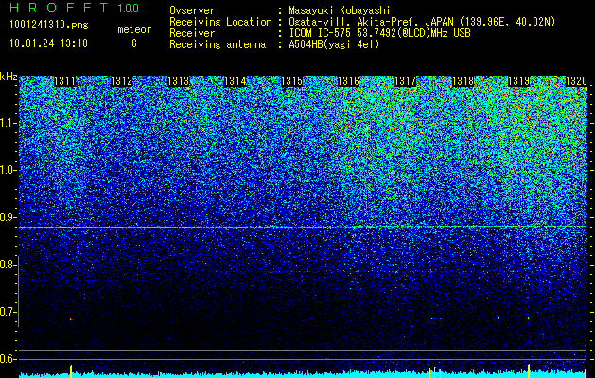Click the 0.8 frequency axis label
The width and height of the screenshot is (595, 378).
point(8,265)
